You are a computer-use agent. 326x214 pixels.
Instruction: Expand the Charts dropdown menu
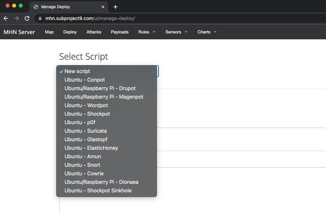pos(207,32)
